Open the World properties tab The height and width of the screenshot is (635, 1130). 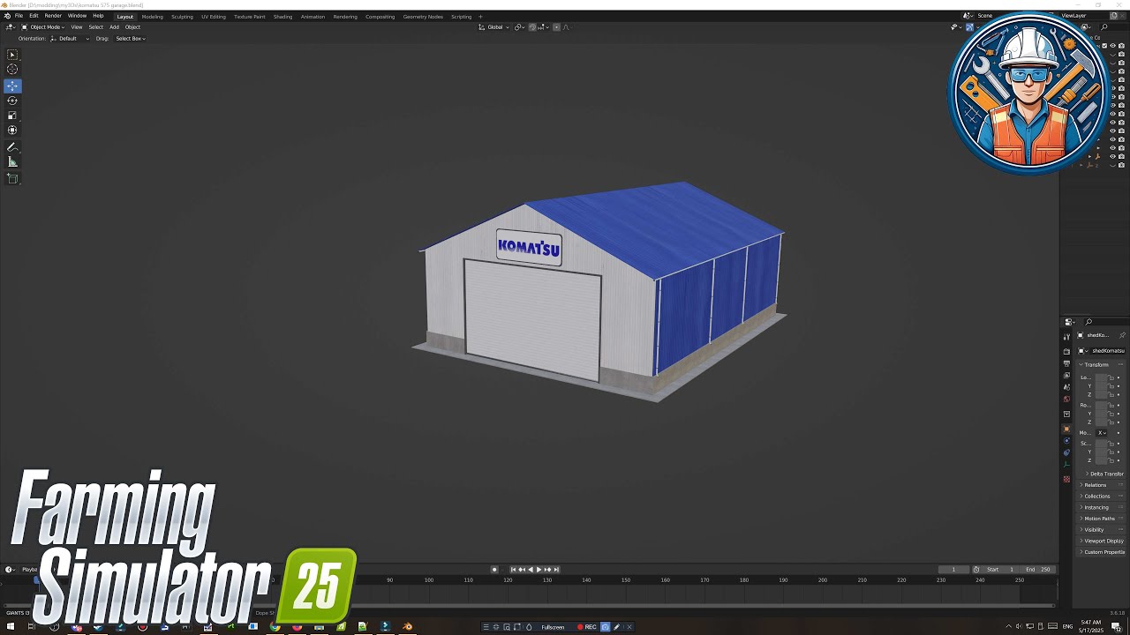pos(1066,399)
